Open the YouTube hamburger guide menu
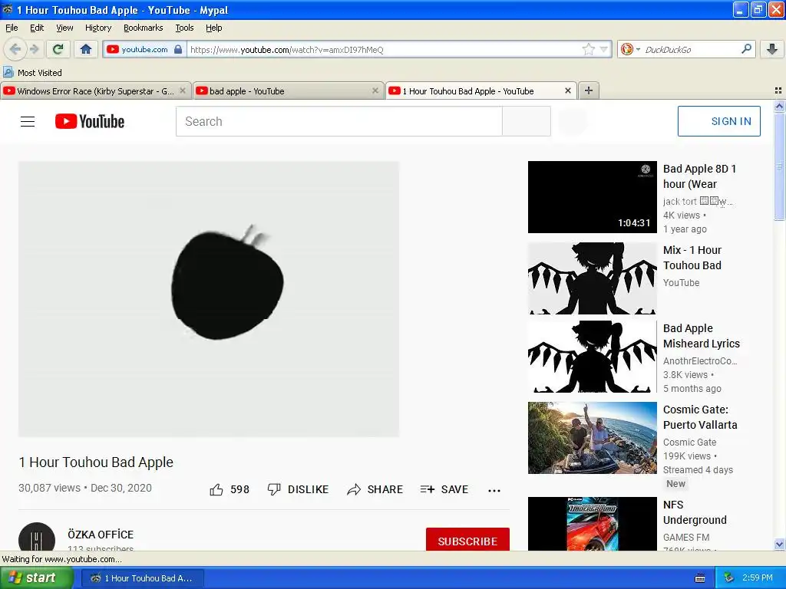Viewport: 786px width, 589px height. [28, 121]
